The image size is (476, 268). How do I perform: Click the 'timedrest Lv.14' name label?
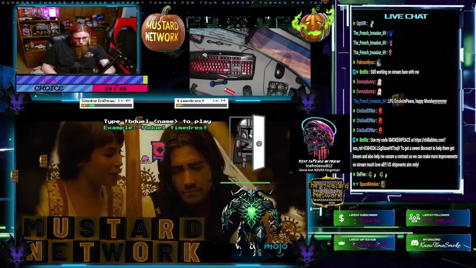point(201,100)
